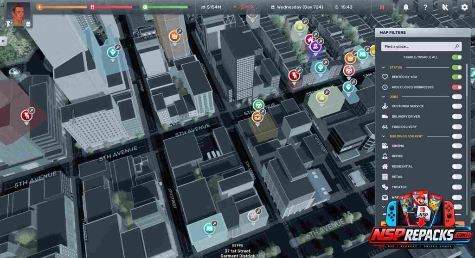Click the clock icon beside Hide Closed Businesses

point(385,87)
